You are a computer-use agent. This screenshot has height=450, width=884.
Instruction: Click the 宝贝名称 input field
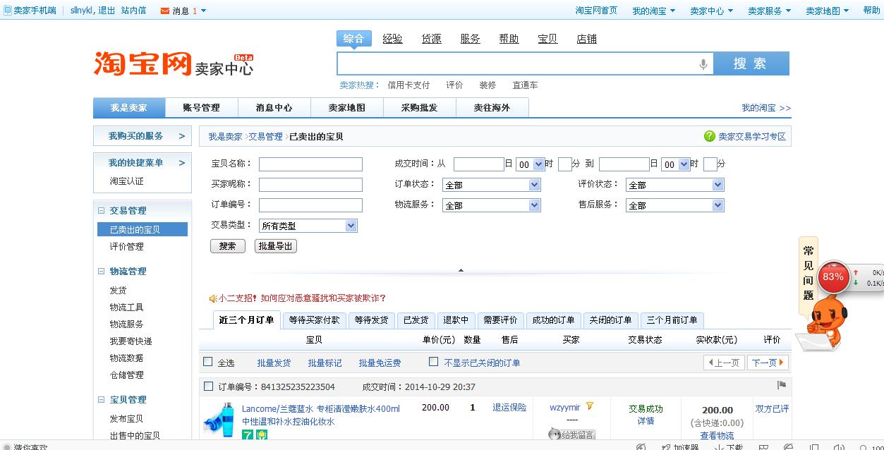click(x=310, y=164)
